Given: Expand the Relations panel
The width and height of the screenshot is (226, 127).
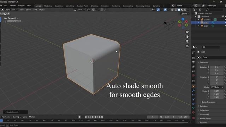Looking at the screenshot, I should click(203, 106).
